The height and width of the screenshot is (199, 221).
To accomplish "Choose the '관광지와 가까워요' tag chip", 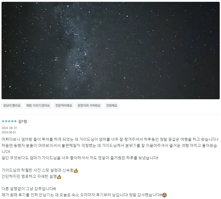I will [89, 106].
